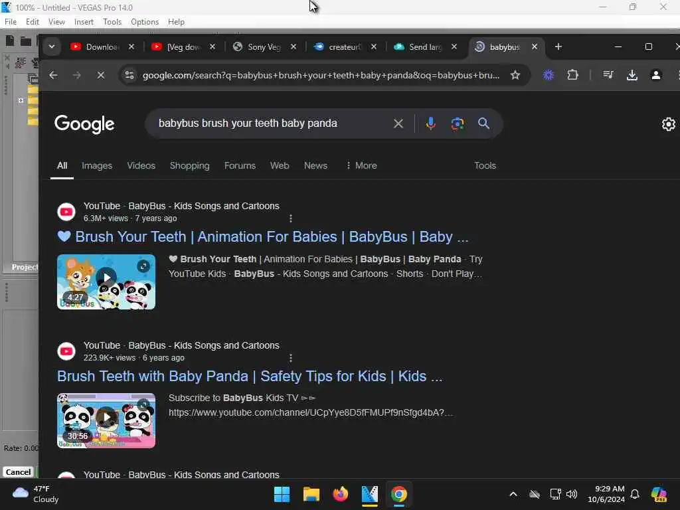Open the Insert menu in VEGAS Pro
Screen dimensions: 680x510
click(84, 22)
